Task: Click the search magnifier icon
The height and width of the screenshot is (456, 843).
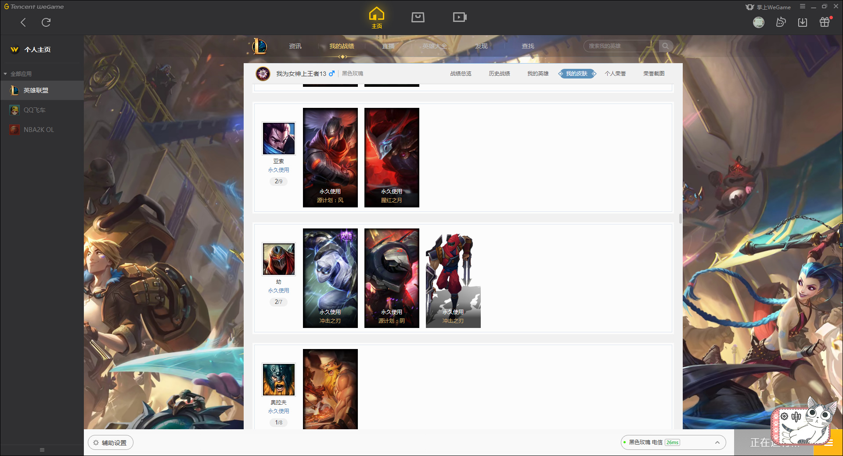Action: tap(666, 46)
